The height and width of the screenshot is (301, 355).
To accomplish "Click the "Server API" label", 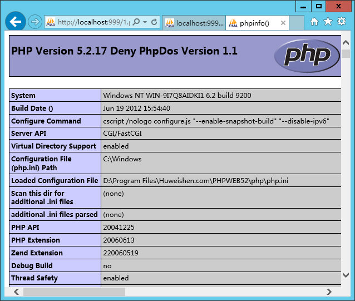I will (28, 134).
